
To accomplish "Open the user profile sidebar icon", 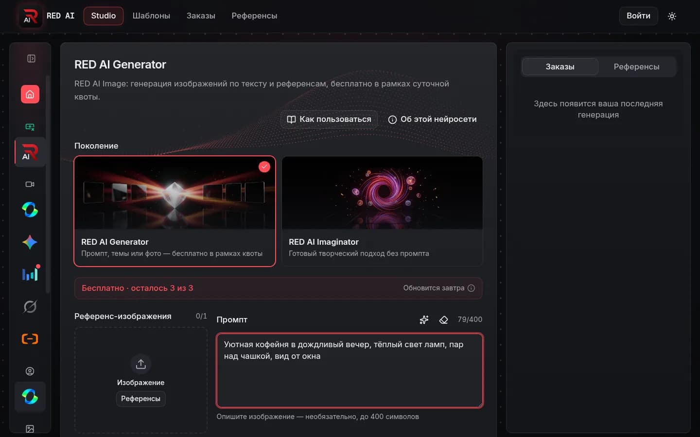I will pyautogui.click(x=30, y=371).
